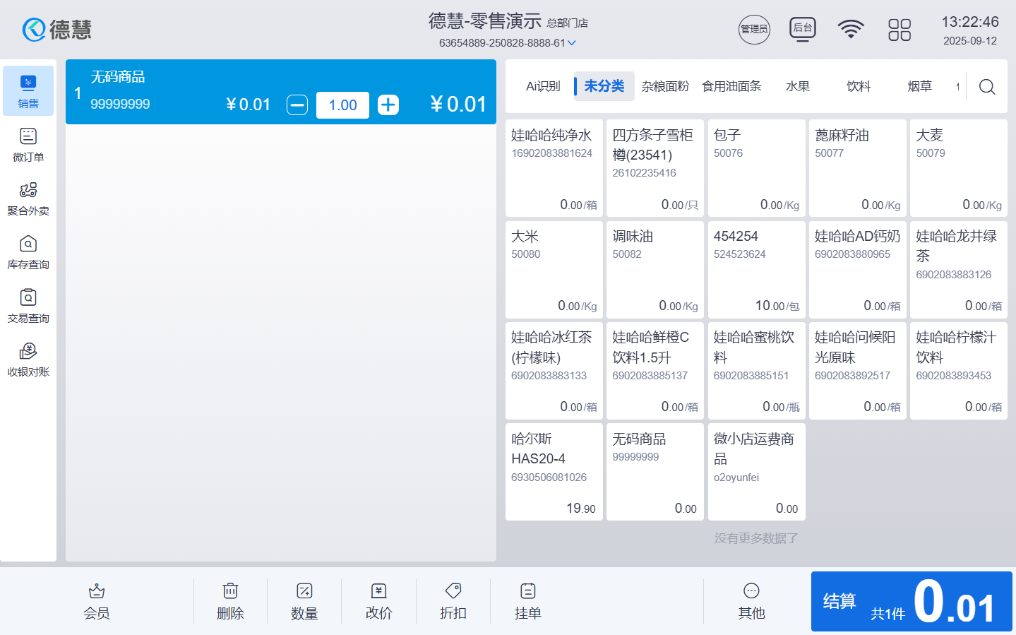The height and width of the screenshot is (635, 1016).
Task: Click the 挂单 hold order button
Action: 527,602
